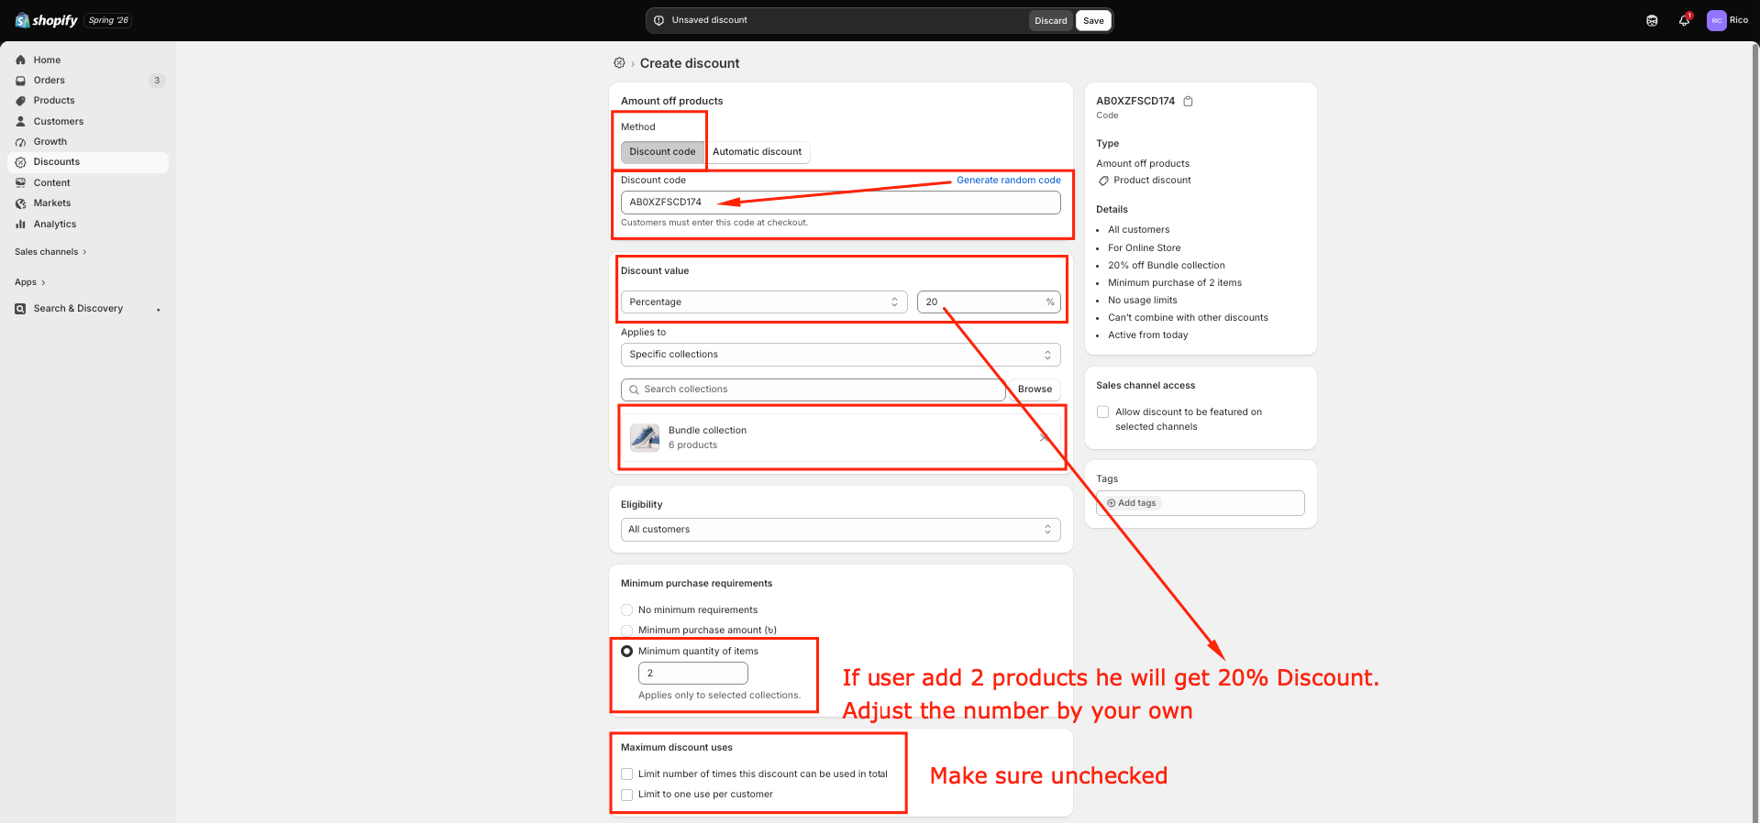Click the Growth gauge icon
1760x823 pixels.
pos(20,141)
